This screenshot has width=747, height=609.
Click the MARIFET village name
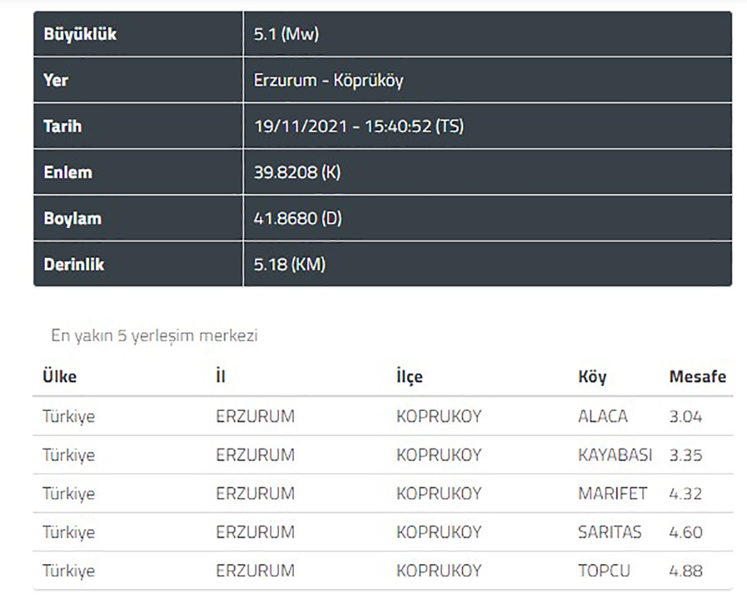pos(612,494)
